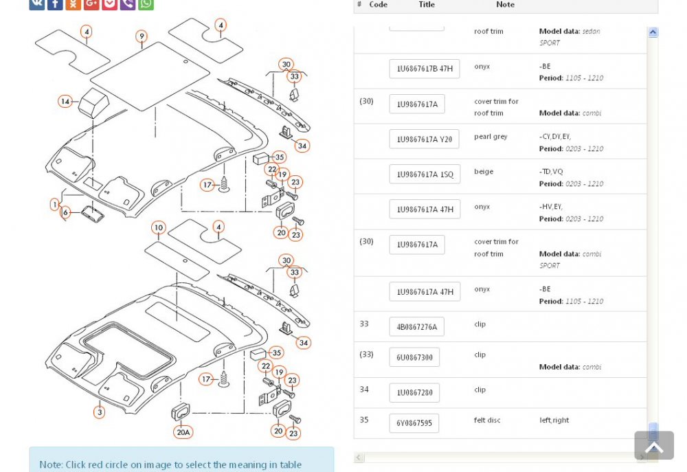
Task: Share via the WhatsApp icon
Action: tap(146, 4)
